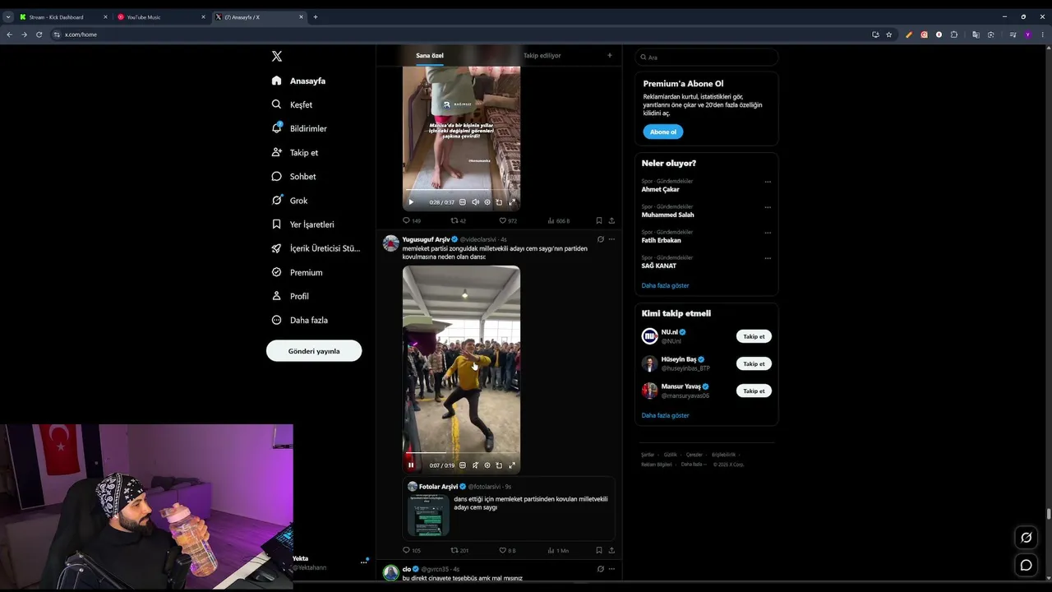
Task: Show more trends under Neler oluyor
Action: coord(666,285)
